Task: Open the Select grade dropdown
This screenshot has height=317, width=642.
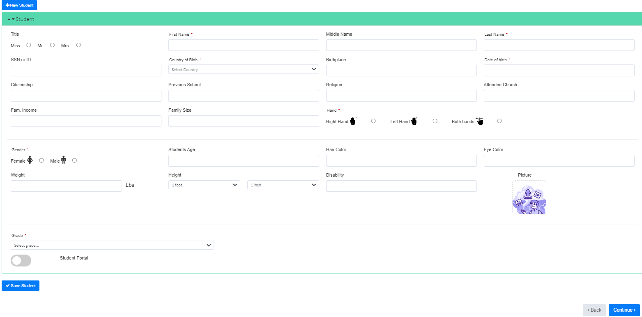Action: (112, 245)
